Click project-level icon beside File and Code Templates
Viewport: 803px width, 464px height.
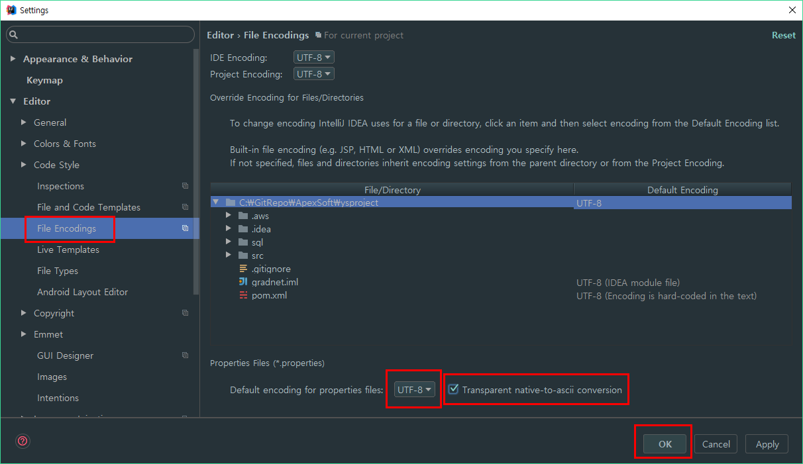click(186, 207)
